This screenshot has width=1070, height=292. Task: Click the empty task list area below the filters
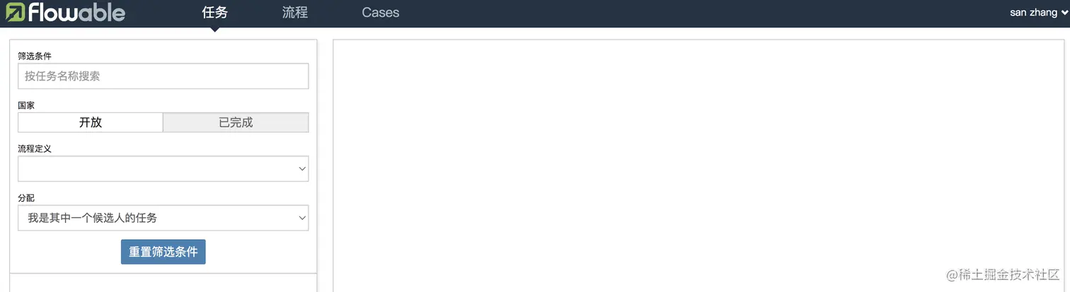163,283
